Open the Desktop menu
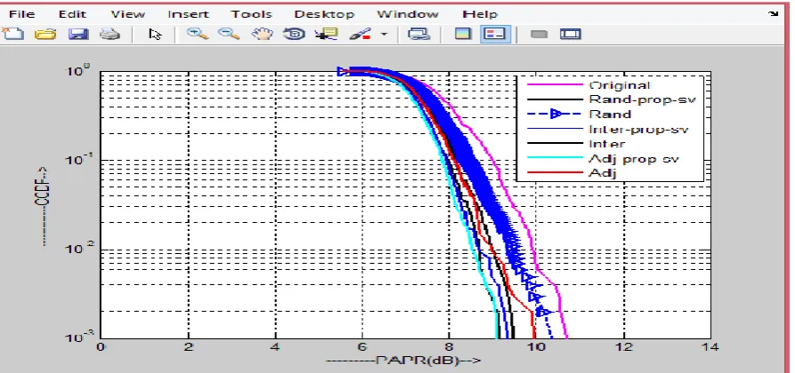 [x=324, y=13]
